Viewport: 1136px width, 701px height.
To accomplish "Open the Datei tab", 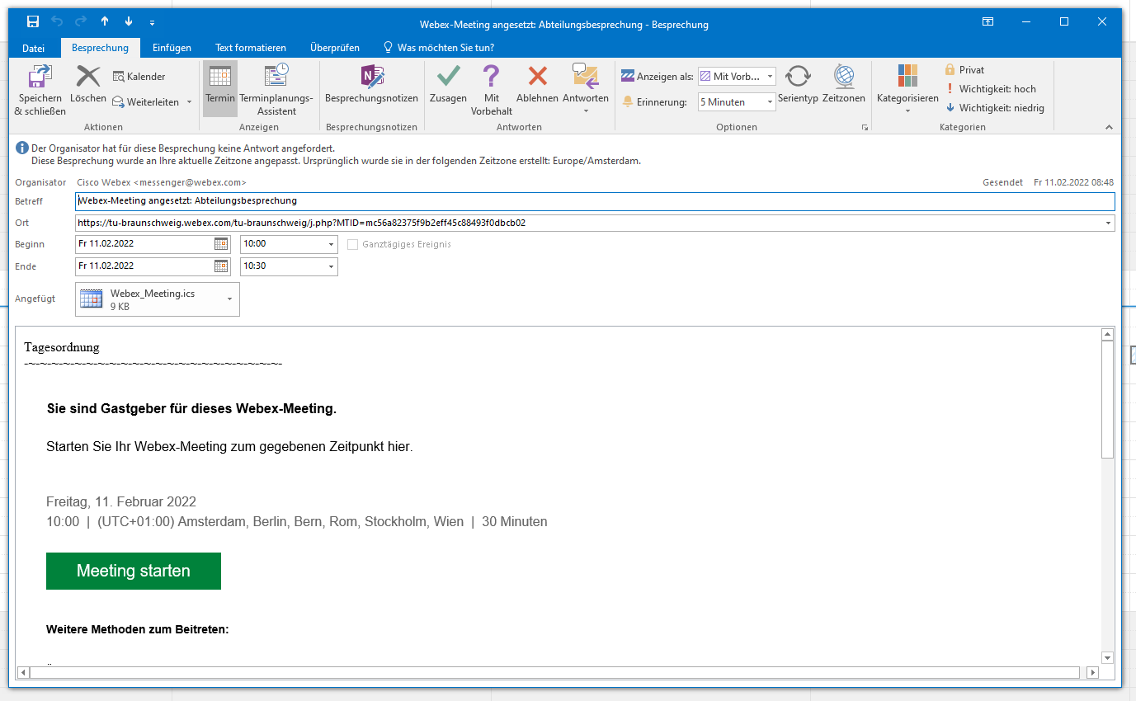I will (34, 48).
